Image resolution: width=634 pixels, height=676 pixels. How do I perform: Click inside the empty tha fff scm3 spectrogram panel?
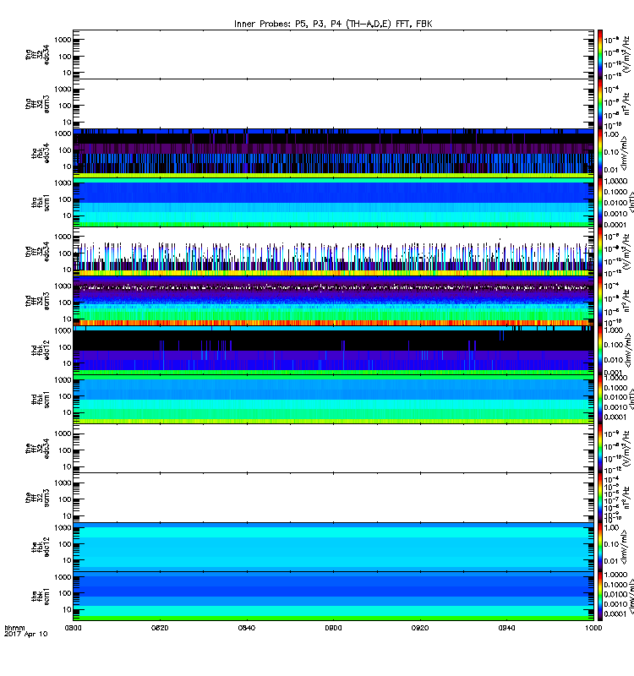tap(333, 103)
